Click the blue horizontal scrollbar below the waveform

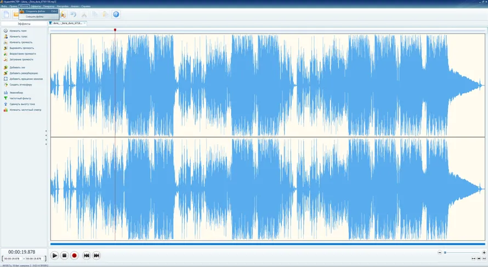point(268,244)
